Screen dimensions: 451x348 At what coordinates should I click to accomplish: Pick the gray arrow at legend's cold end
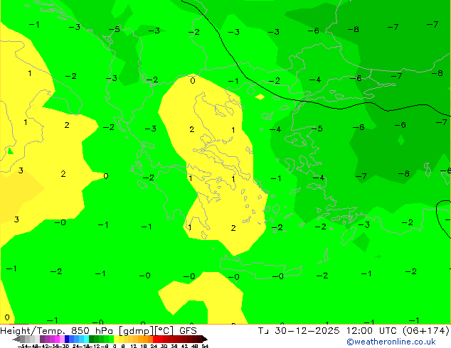click(16, 339)
